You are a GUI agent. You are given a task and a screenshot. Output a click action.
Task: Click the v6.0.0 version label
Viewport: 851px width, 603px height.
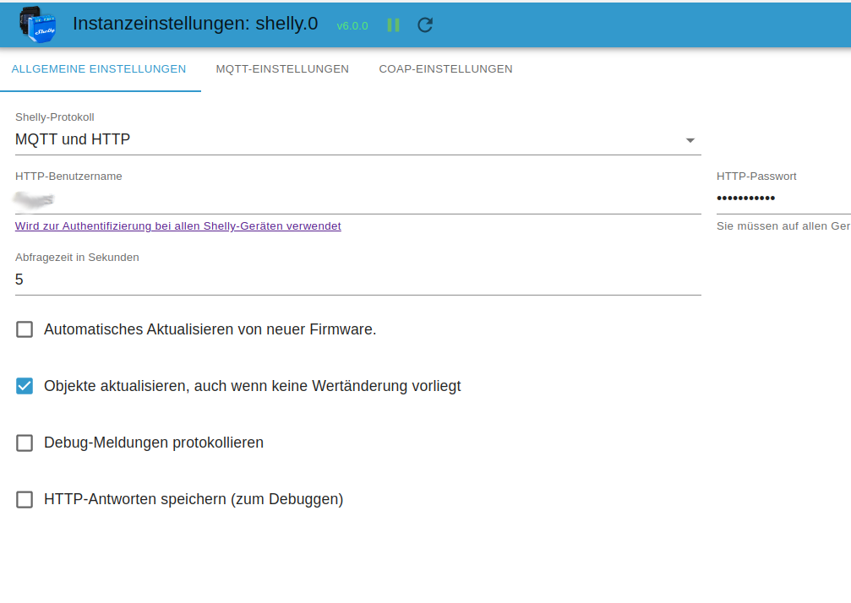[x=352, y=25]
